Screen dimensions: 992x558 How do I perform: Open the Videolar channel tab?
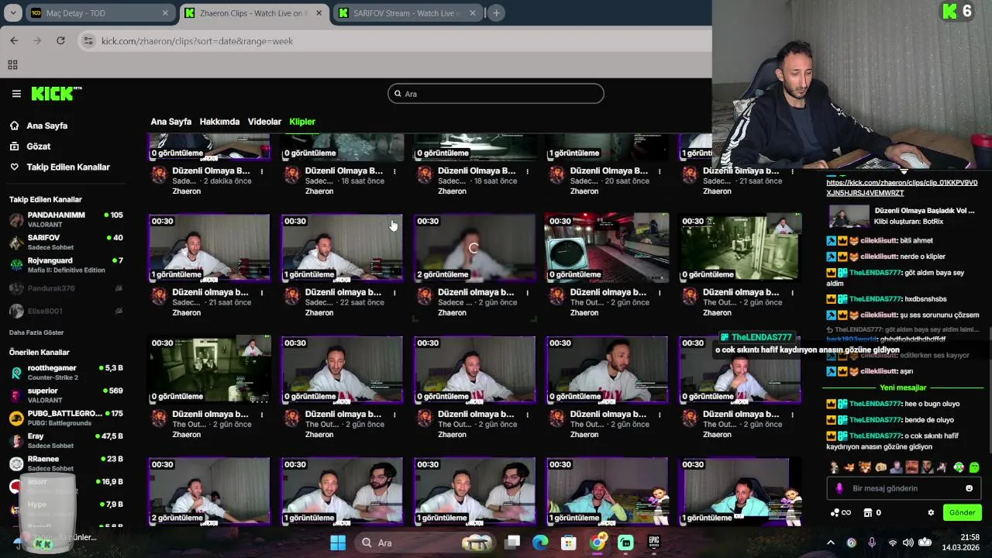point(264,122)
